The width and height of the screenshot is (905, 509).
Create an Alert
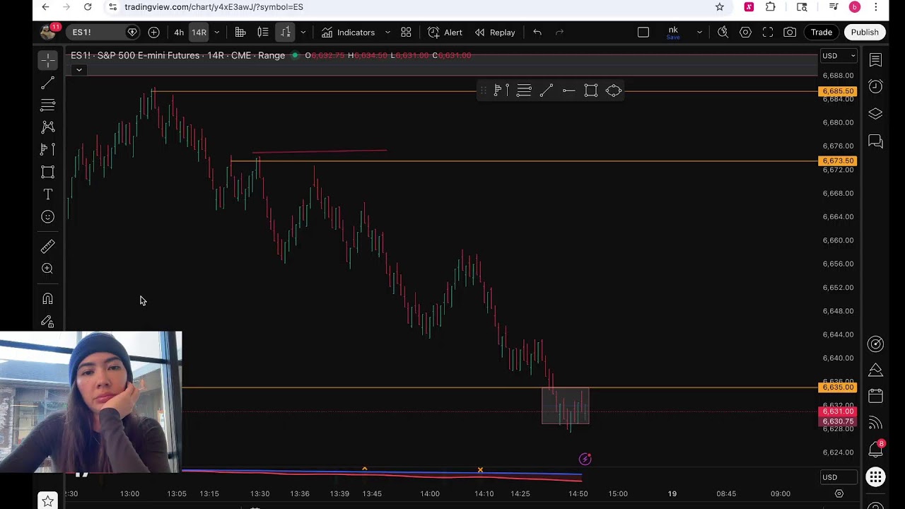[445, 33]
